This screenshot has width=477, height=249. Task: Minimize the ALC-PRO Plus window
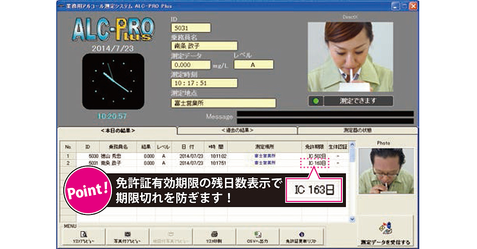click(x=395, y=6)
